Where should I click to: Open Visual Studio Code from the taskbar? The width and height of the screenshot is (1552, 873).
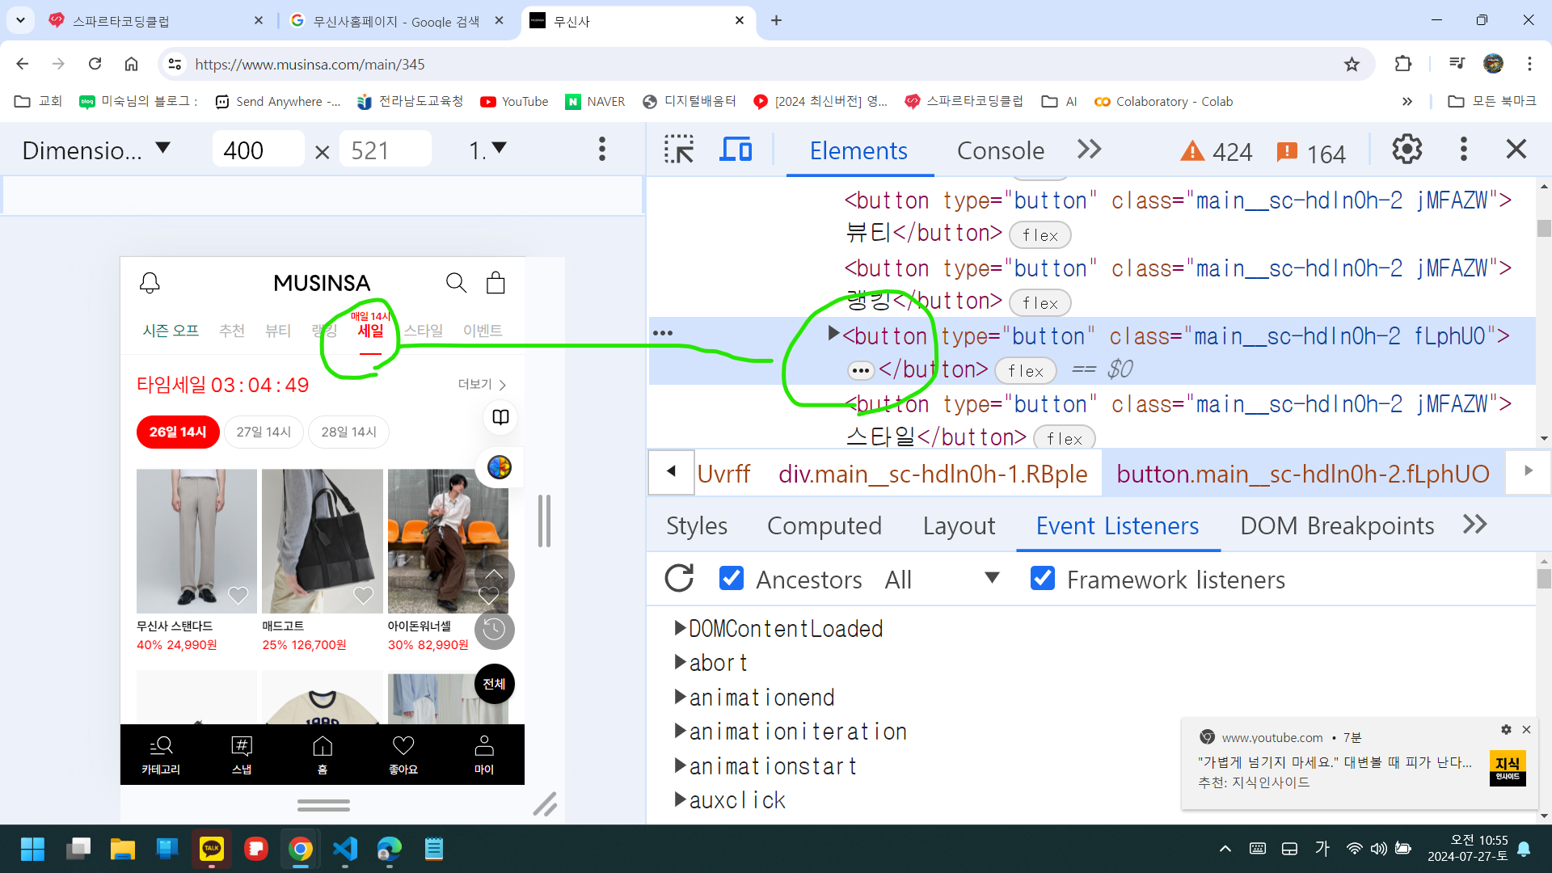pyautogui.click(x=345, y=849)
